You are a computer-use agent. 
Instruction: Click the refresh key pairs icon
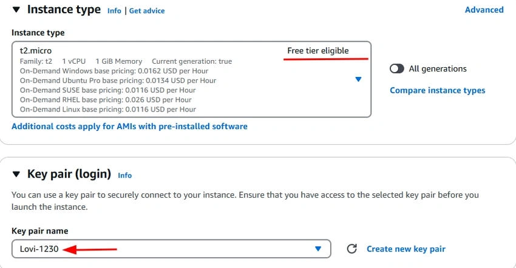click(351, 249)
